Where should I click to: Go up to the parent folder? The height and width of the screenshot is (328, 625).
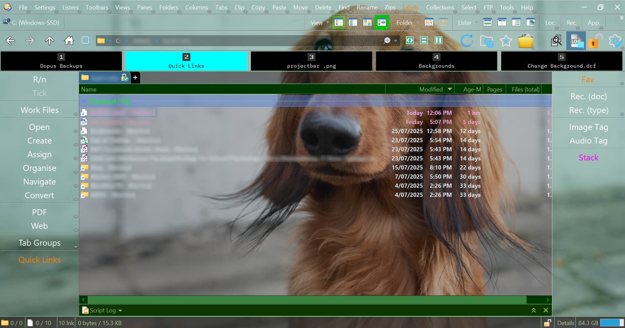click(49, 41)
